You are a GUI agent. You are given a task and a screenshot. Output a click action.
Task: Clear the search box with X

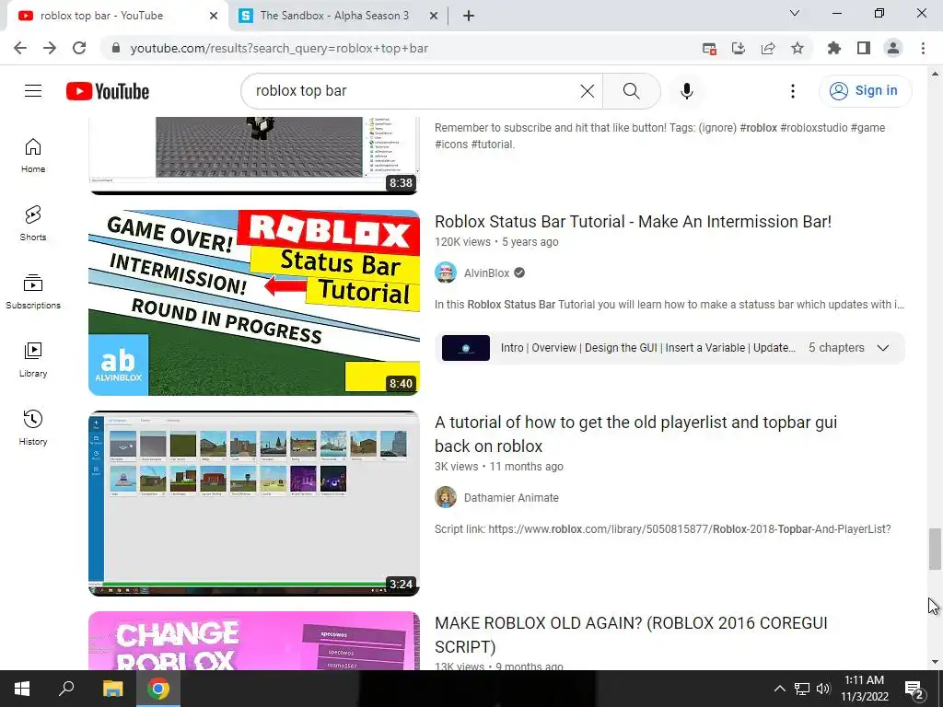(x=587, y=91)
